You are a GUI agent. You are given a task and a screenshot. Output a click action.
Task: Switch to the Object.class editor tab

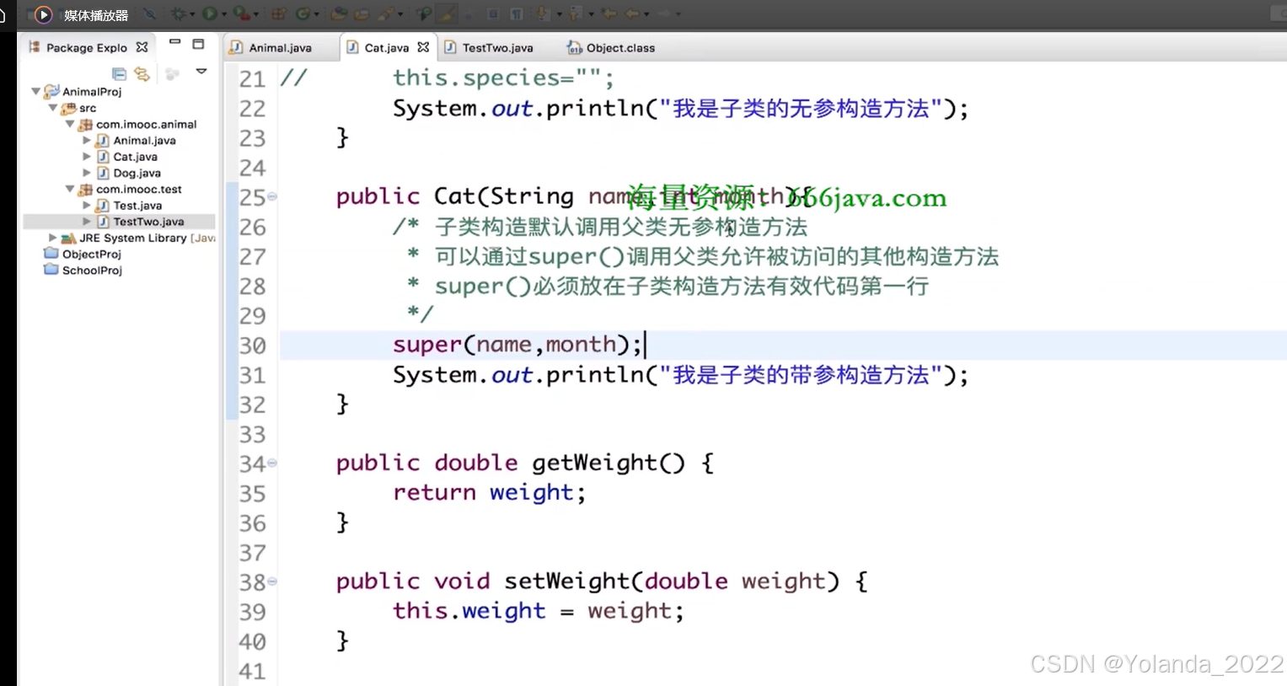[x=611, y=48]
